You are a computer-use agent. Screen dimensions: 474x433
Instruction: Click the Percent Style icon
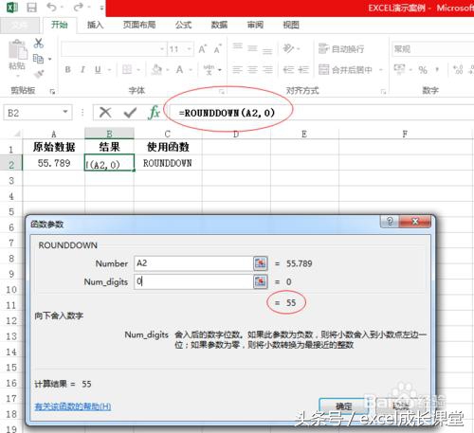423,69
